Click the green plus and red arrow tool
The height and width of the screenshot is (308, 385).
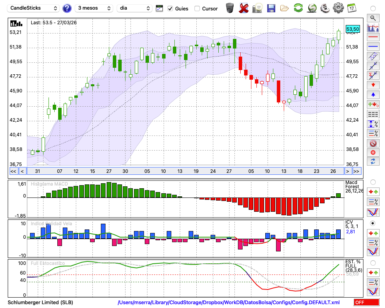(x=373, y=105)
